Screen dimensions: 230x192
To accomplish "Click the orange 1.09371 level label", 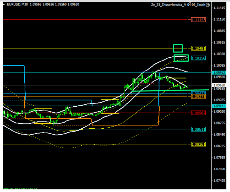I will [x=199, y=96].
